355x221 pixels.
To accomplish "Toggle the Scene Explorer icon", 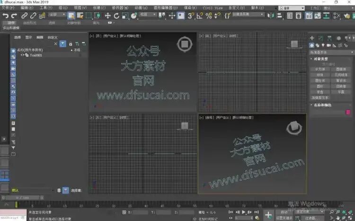I will coord(290,16).
